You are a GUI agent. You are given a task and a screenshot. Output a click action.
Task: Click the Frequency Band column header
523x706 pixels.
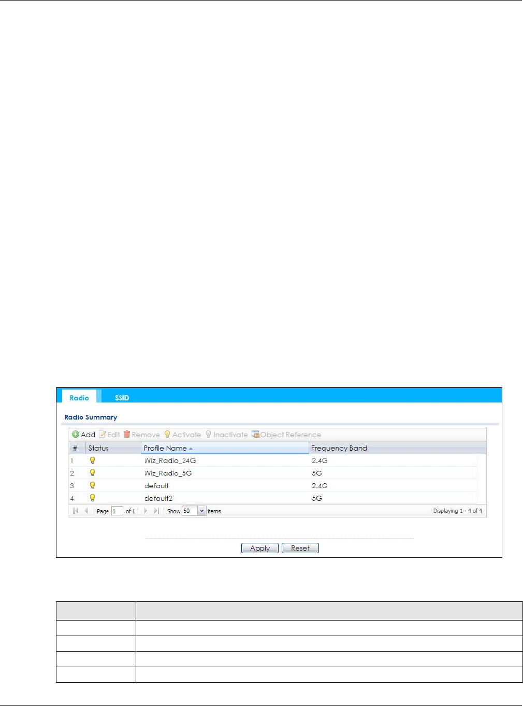pyautogui.click(x=397, y=448)
